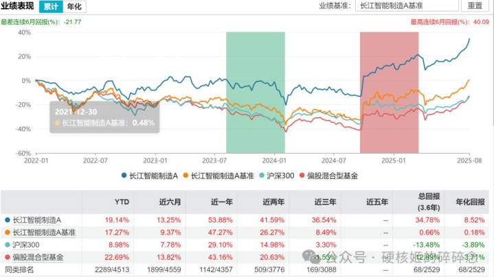Click red dot beside 偏股混合型基金 table row
This screenshot has width=494, height=277.
(x=7, y=256)
